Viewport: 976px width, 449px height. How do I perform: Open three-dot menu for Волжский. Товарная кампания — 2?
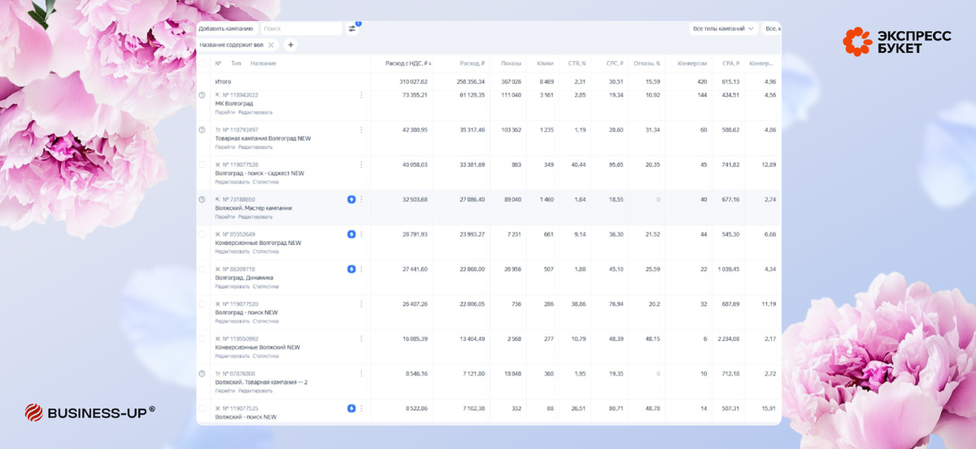(x=361, y=373)
